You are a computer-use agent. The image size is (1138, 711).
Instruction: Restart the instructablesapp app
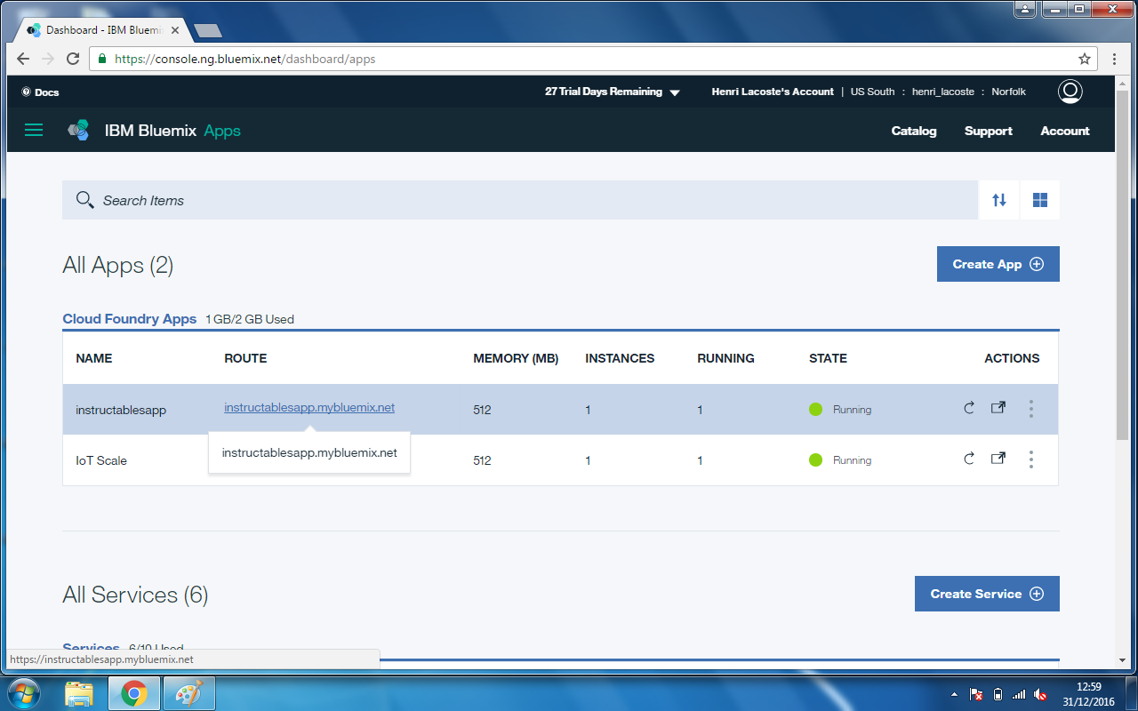click(969, 409)
